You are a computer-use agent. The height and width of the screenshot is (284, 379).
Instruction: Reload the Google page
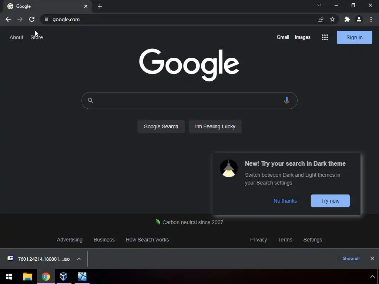coord(32,19)
